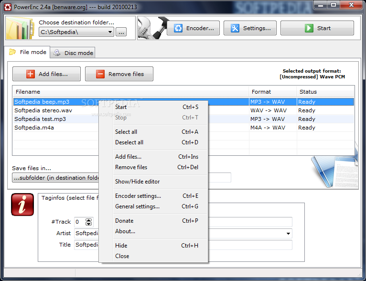
Task: Click the Start button label in the toolbar
Action: 324,28
